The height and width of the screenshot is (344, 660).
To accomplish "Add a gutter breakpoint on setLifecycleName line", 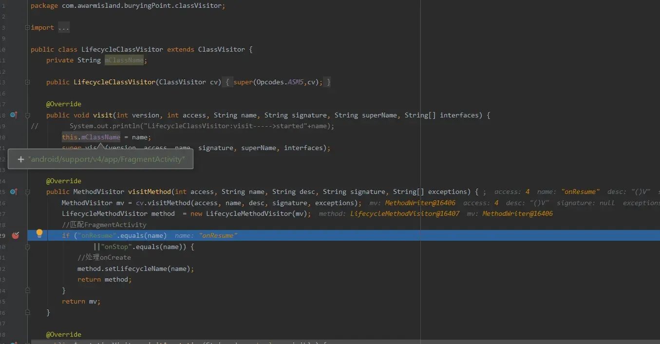I will (x=15, y=269).
